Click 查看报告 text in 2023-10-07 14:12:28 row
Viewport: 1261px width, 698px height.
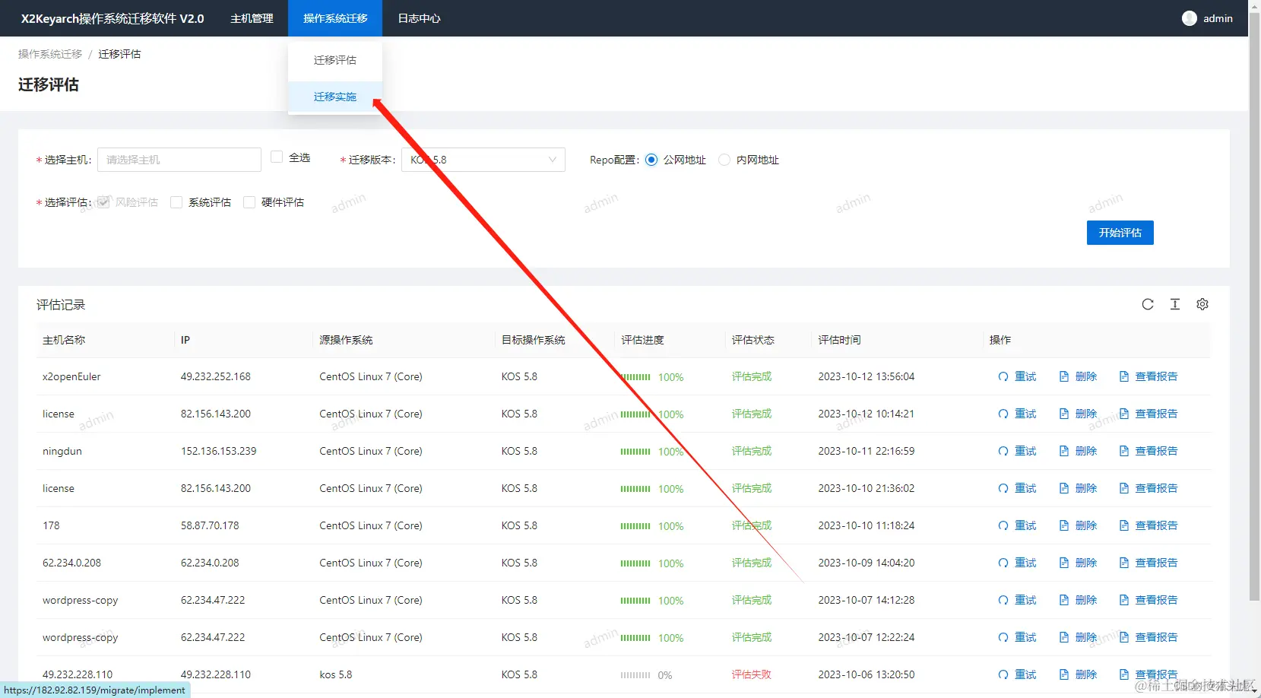[1156, 600]
